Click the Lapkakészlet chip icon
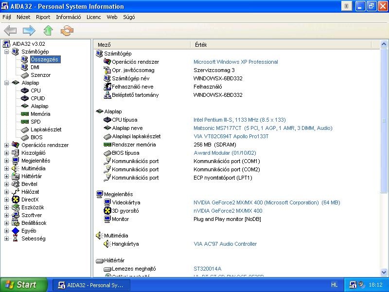389x292 pixels. (x=25, y=129)
